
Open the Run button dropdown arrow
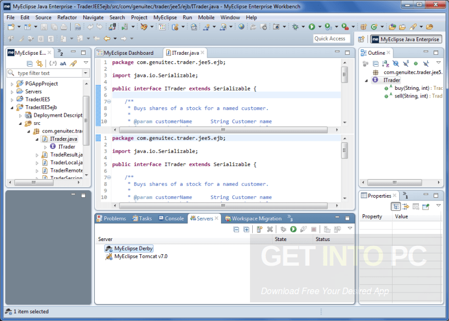click(320, 27)
